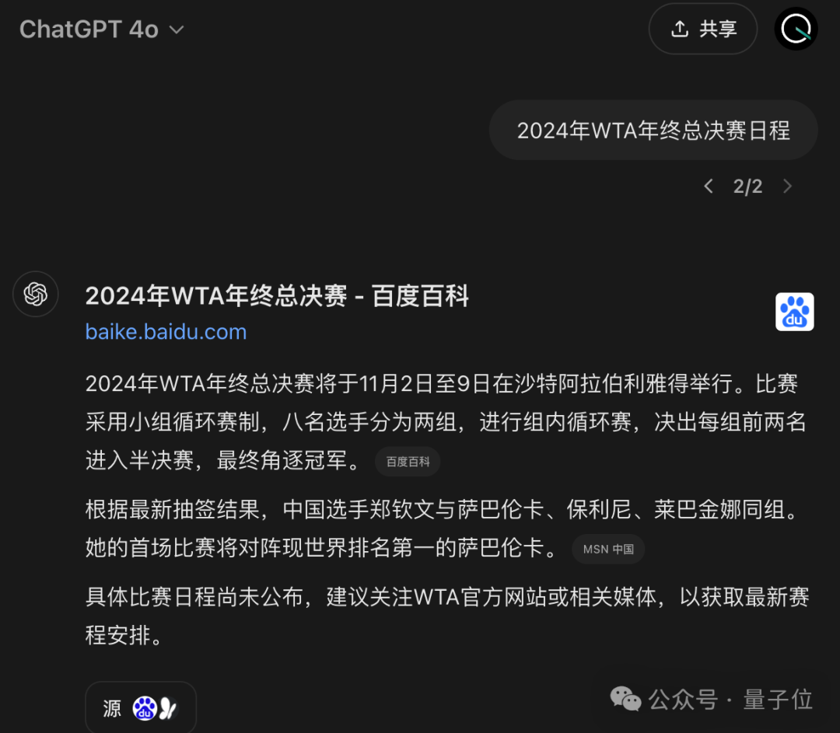Click the 百度百科 citation chip

click(408, 462)
